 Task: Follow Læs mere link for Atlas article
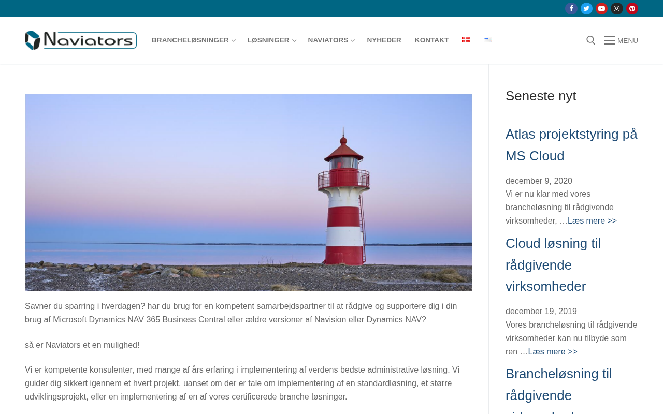(x=592, y=221)
